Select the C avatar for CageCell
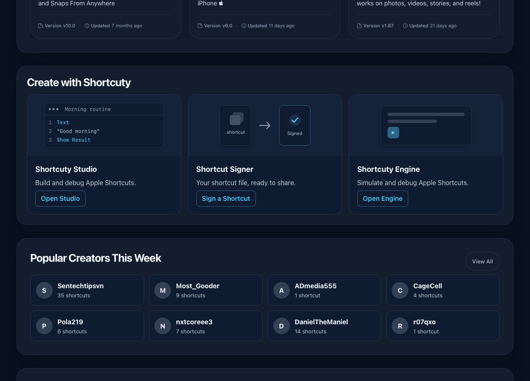530x381 pixels. (400, 290)
